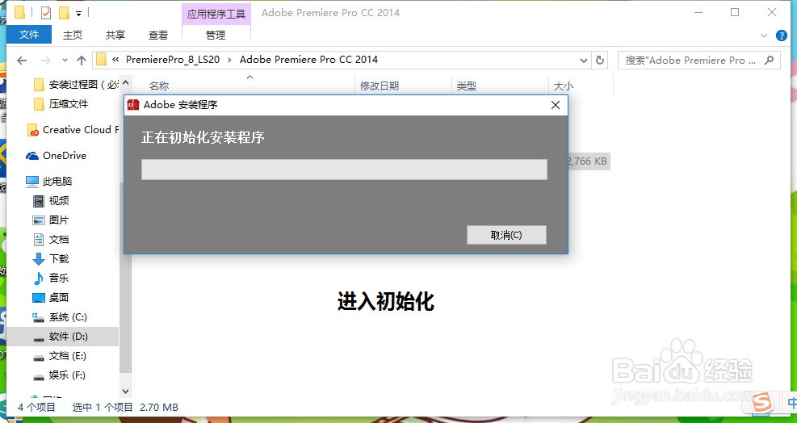The image size is (797, 423).
Task: Click the 桌面 desktop icon
Action: click(39, 298)
